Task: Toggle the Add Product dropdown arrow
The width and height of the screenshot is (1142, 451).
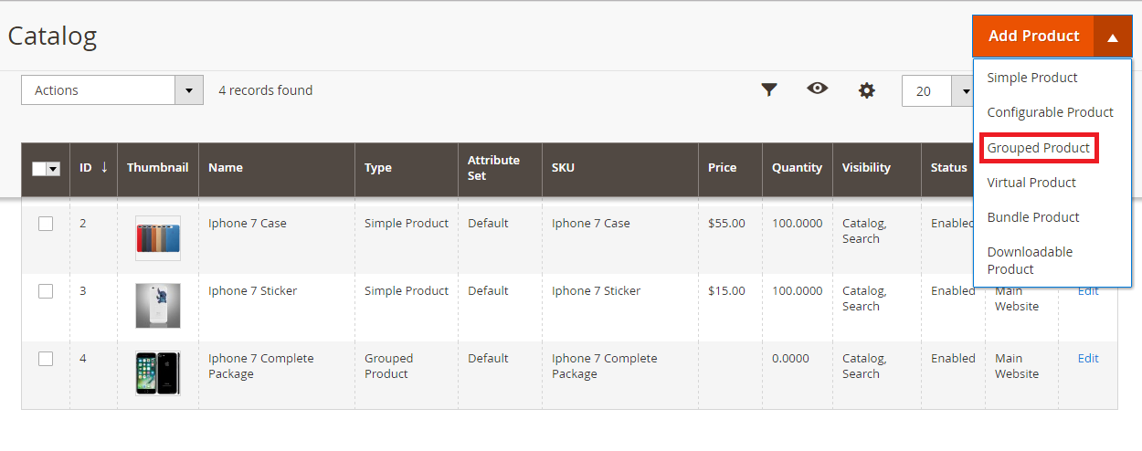Action: click(x=1112, y=37)
